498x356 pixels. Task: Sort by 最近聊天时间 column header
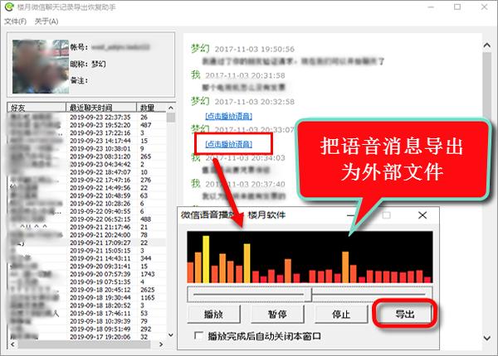coord(101,108)
